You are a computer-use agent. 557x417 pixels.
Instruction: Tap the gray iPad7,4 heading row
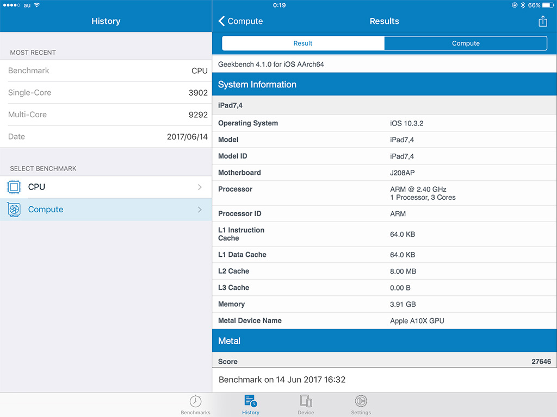385,105
